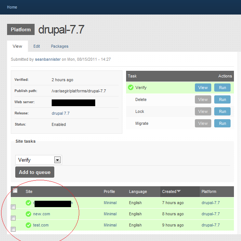Screen dimensions: 241x241
Task: Tick the checkbox for new.com
Action: [x=13, y=218]
